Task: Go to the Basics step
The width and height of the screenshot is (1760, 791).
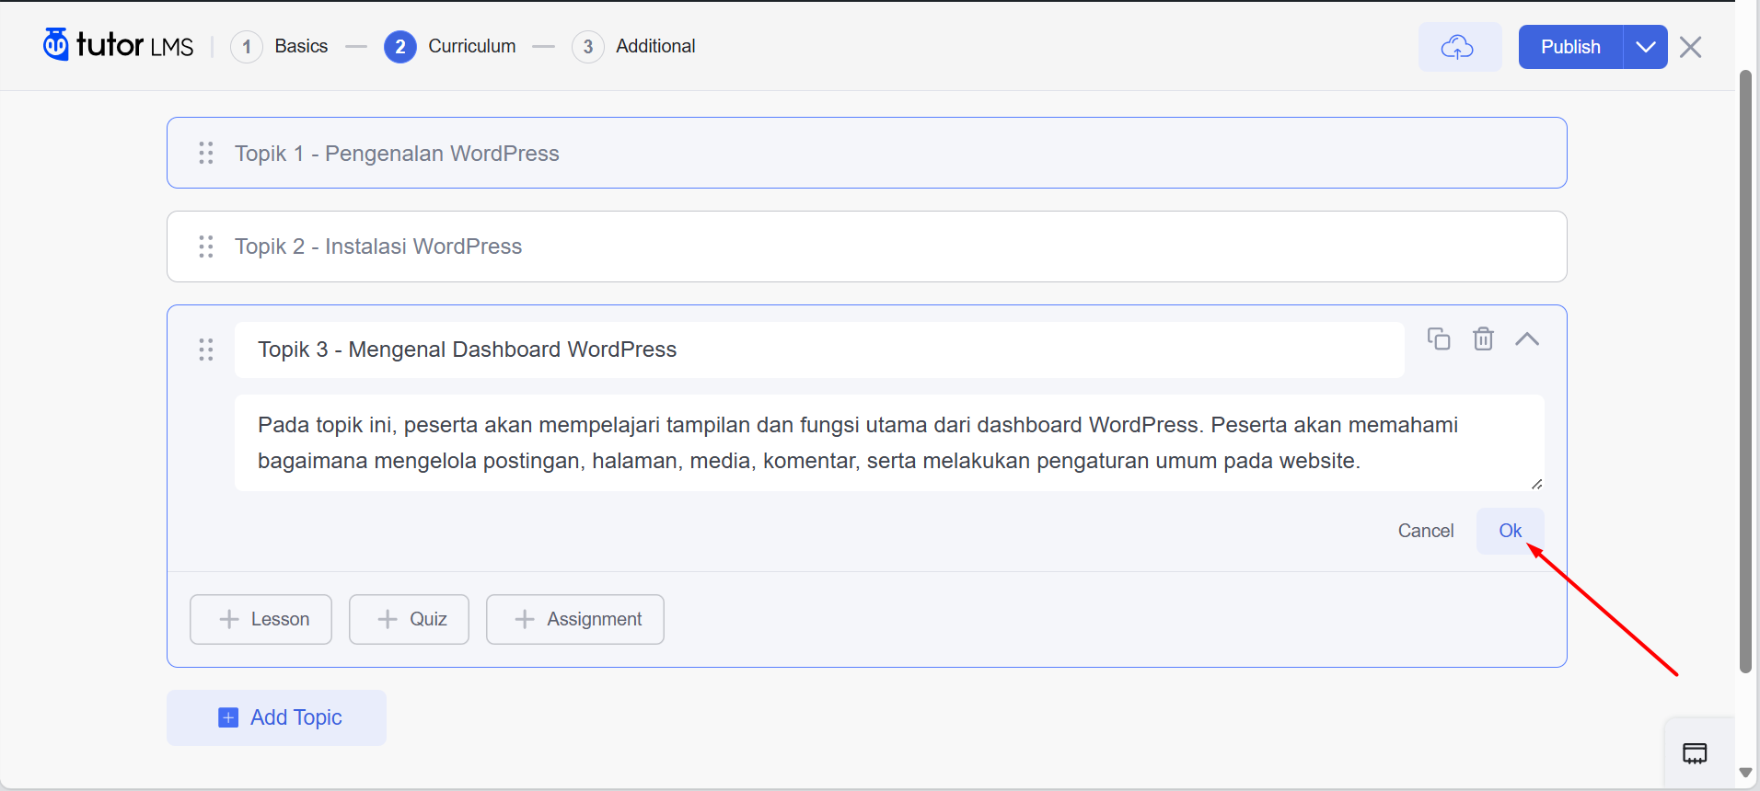Action: click(281, 46)
